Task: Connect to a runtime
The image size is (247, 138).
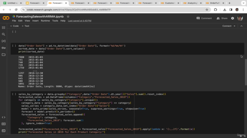Action: [227, 26]
